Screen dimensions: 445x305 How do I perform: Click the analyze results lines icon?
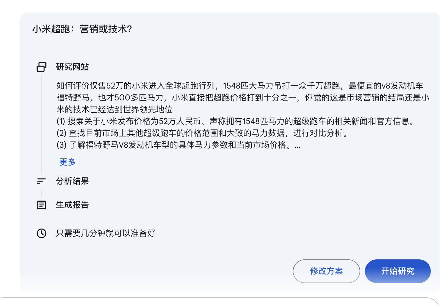point(41,181)
